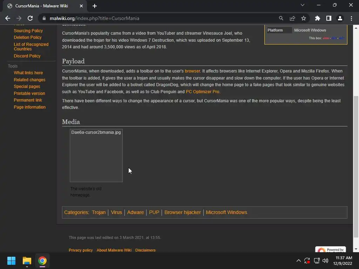Open the Privacy policy footer link

(81, 250)
